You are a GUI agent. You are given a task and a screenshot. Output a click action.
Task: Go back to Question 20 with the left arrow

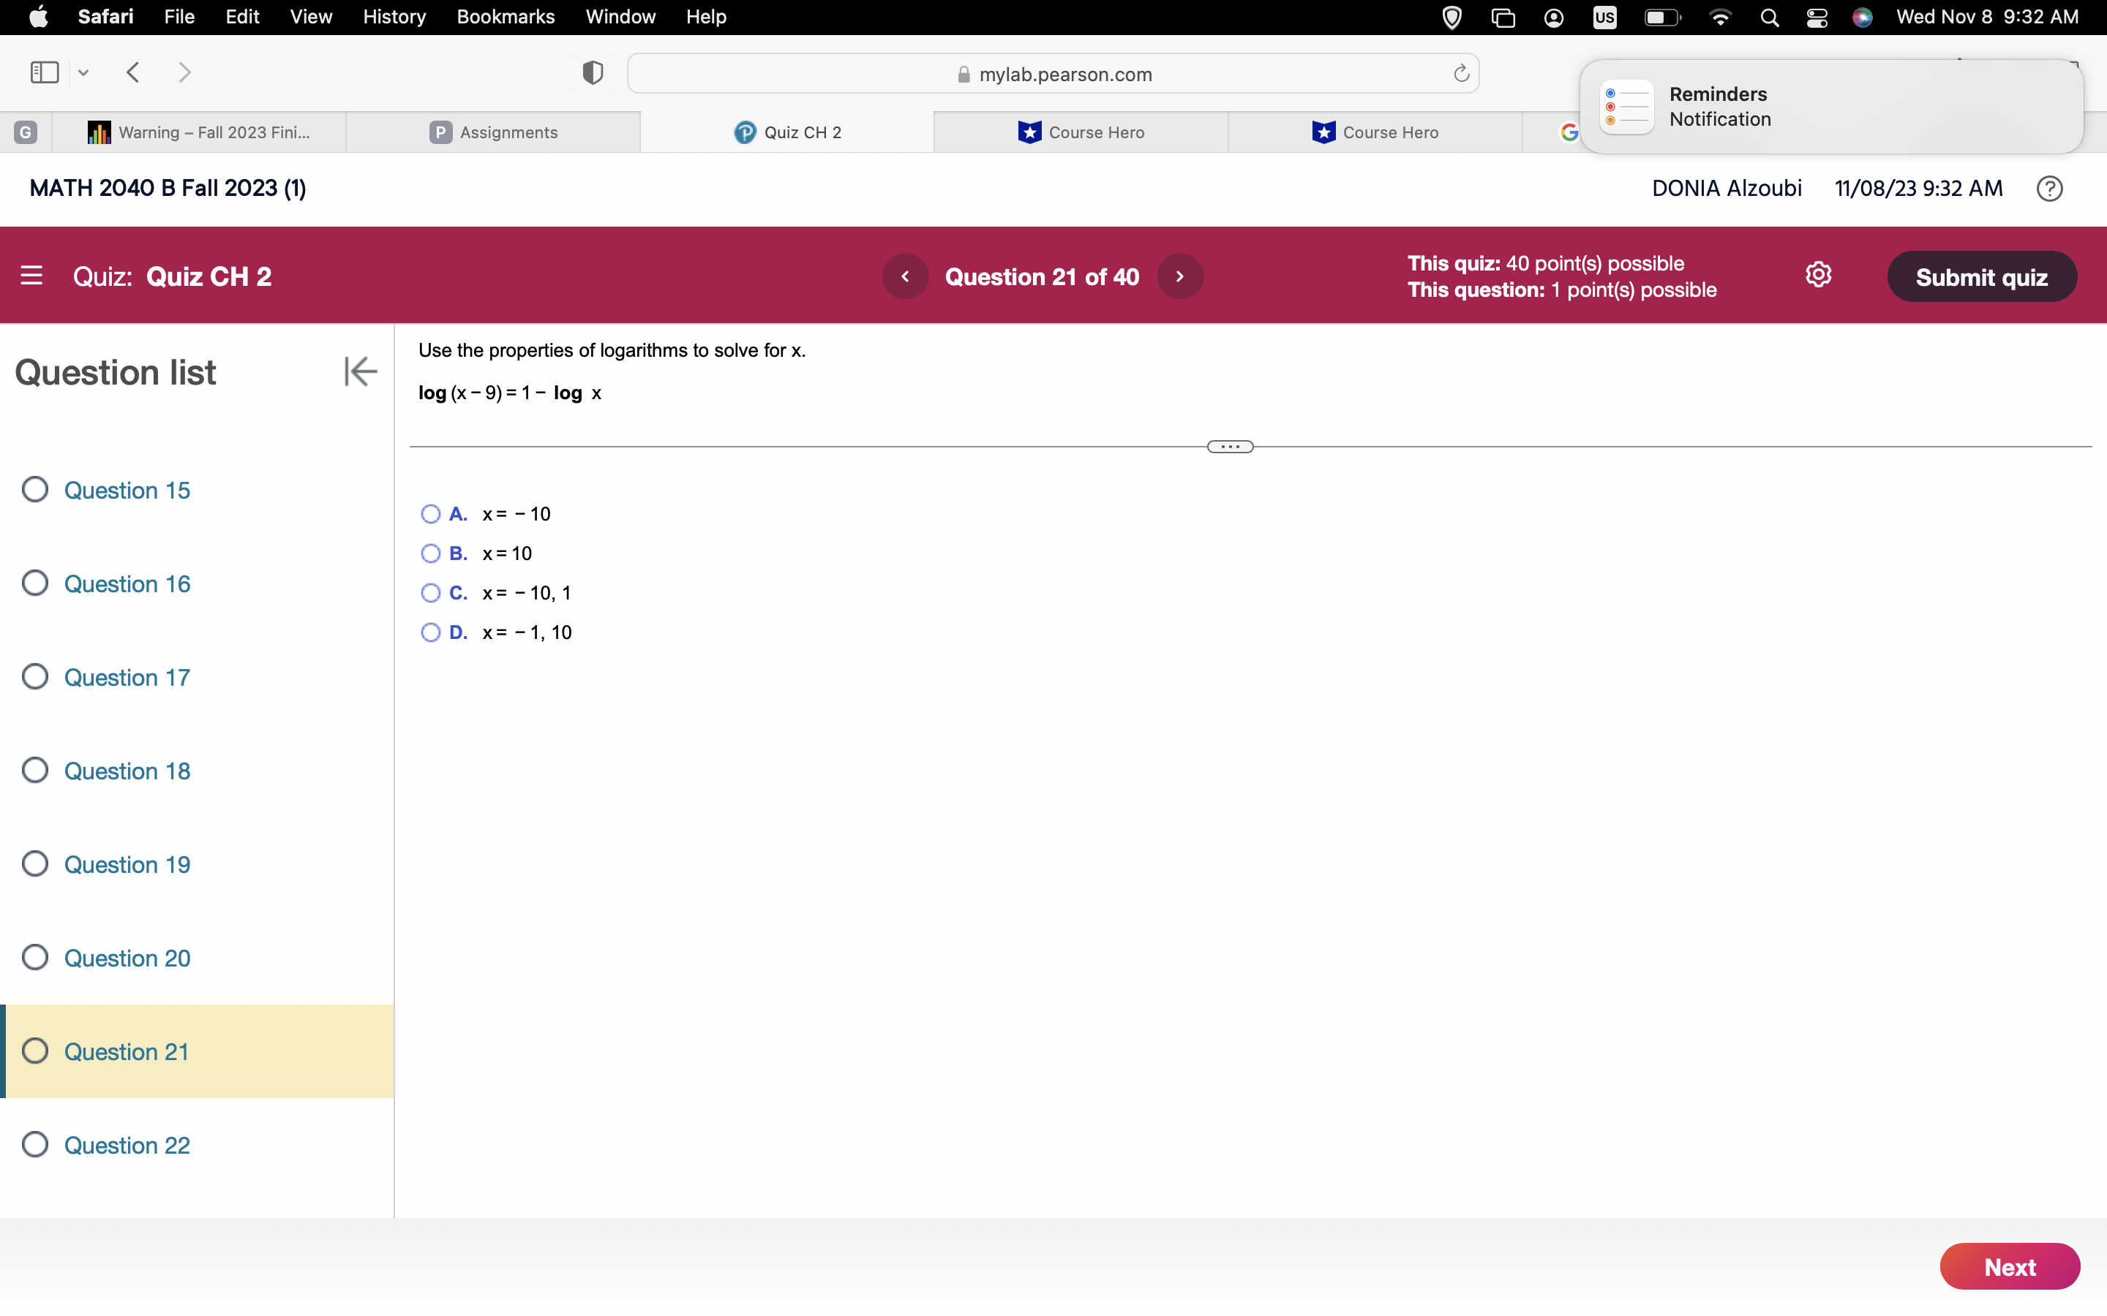tap(906, 276)
